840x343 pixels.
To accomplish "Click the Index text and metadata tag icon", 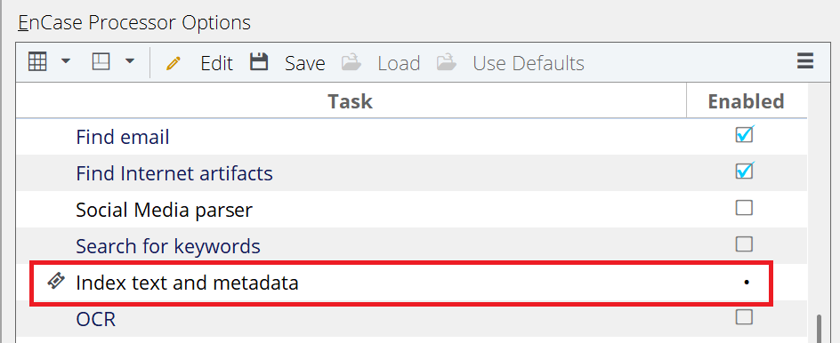I will tap(56, 281).
